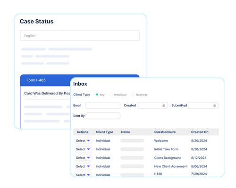Click the purple arrow in Initial Take Form row
The image size is (236, 188).
pos(88,149)
